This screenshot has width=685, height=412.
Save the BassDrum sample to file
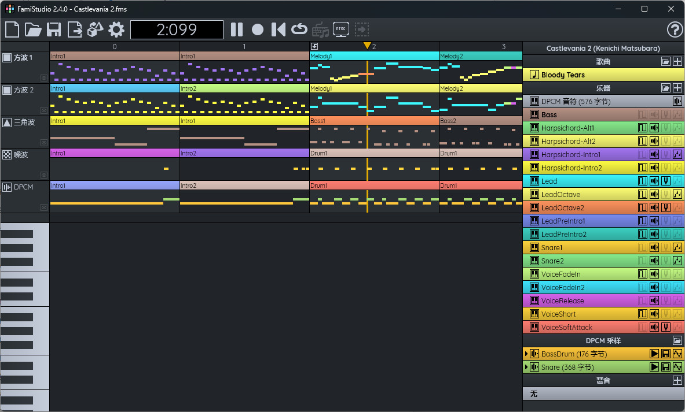pos(666,354)
